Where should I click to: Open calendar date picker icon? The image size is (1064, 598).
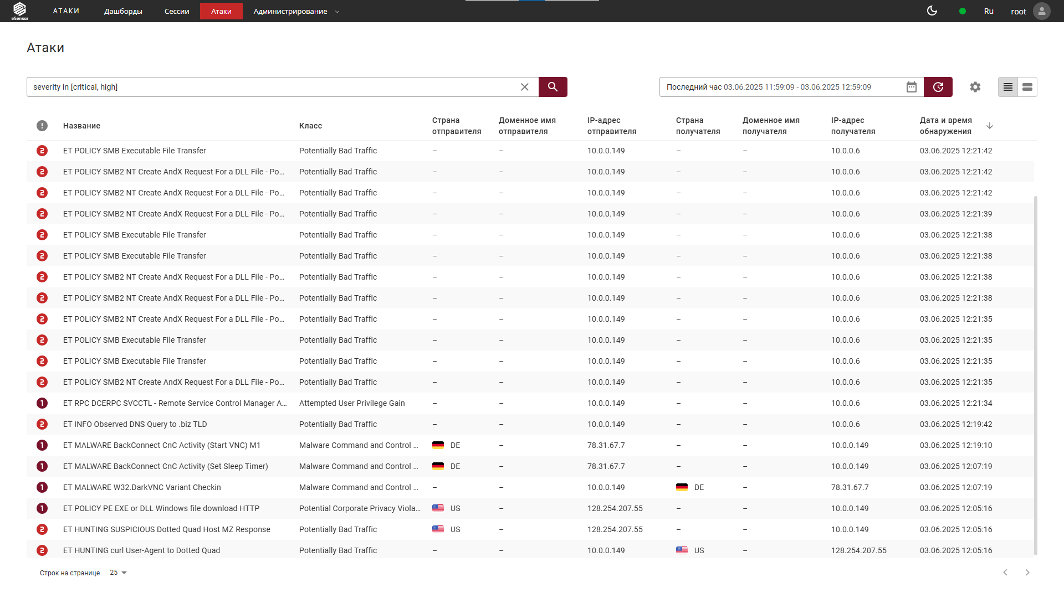tap(912, 87)
